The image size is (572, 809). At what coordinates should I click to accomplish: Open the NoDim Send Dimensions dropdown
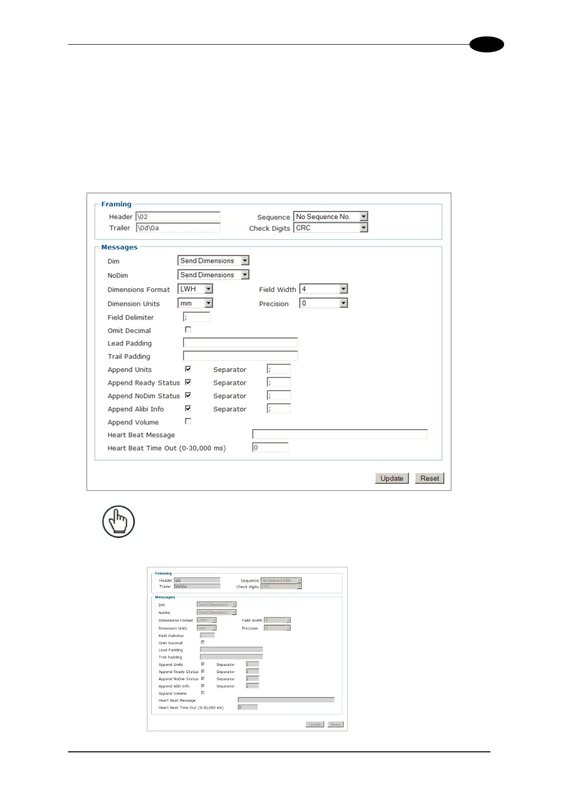[213, 275]
